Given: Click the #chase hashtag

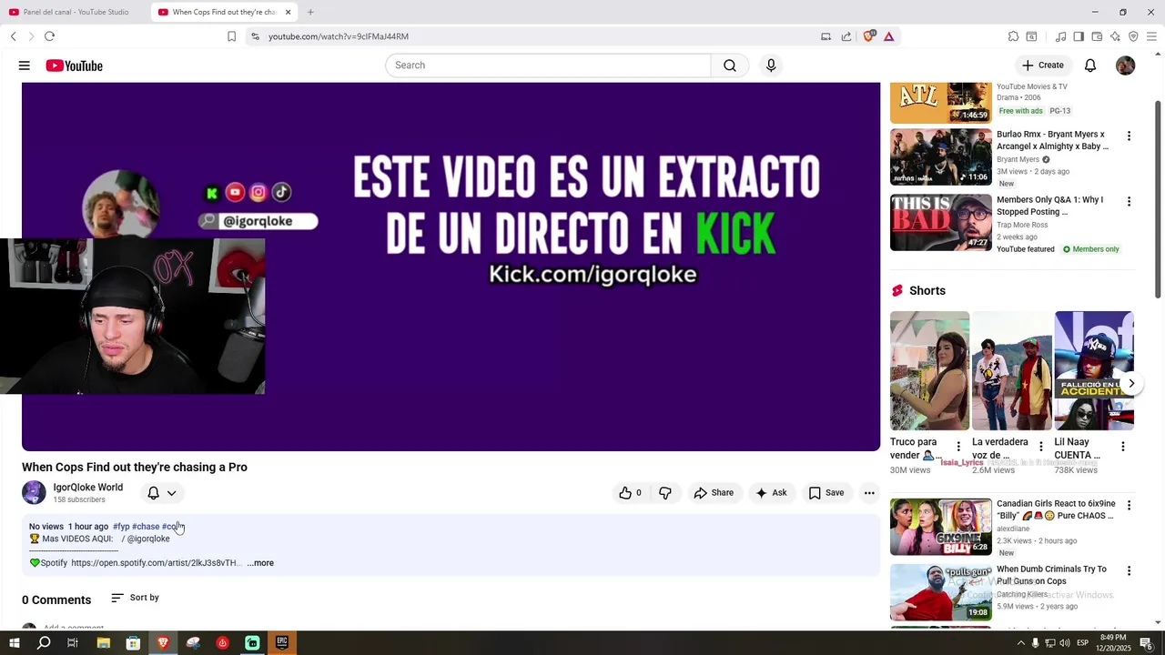Looking at the screenshot, I should coord(146,527).
